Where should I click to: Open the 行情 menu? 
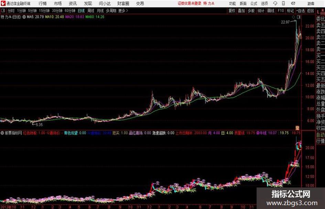pos(43,3)
